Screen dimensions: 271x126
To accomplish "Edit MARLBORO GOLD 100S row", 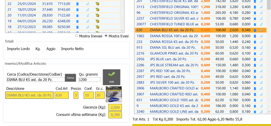I will (x=261, y=100).
